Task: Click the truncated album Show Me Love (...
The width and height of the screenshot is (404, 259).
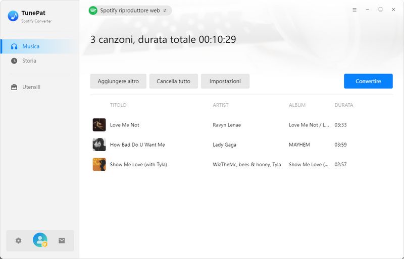Action: click(x=309, y=165)
